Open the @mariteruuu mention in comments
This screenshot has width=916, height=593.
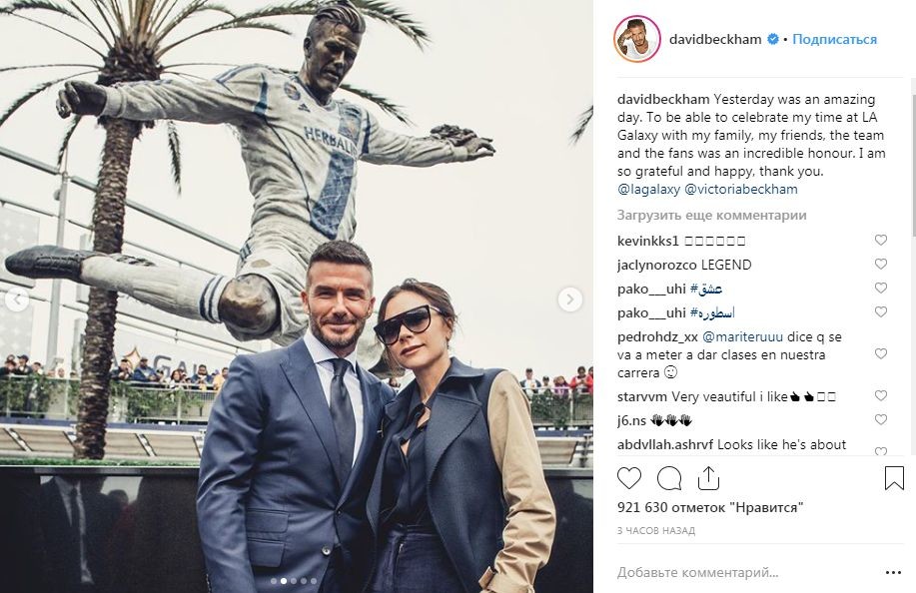click(x=742, y=336)
